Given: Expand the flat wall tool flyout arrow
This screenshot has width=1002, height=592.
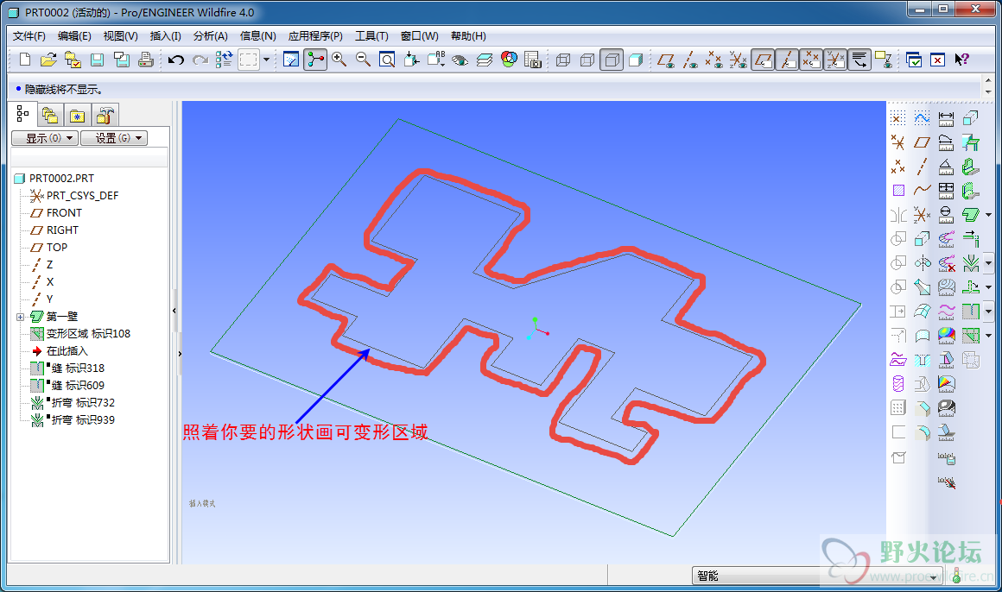Looking at the screenshot, I should coord(988,215).
